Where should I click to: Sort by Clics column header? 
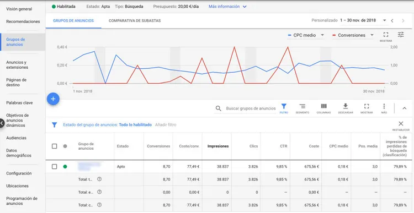click(x=253, y=146)
